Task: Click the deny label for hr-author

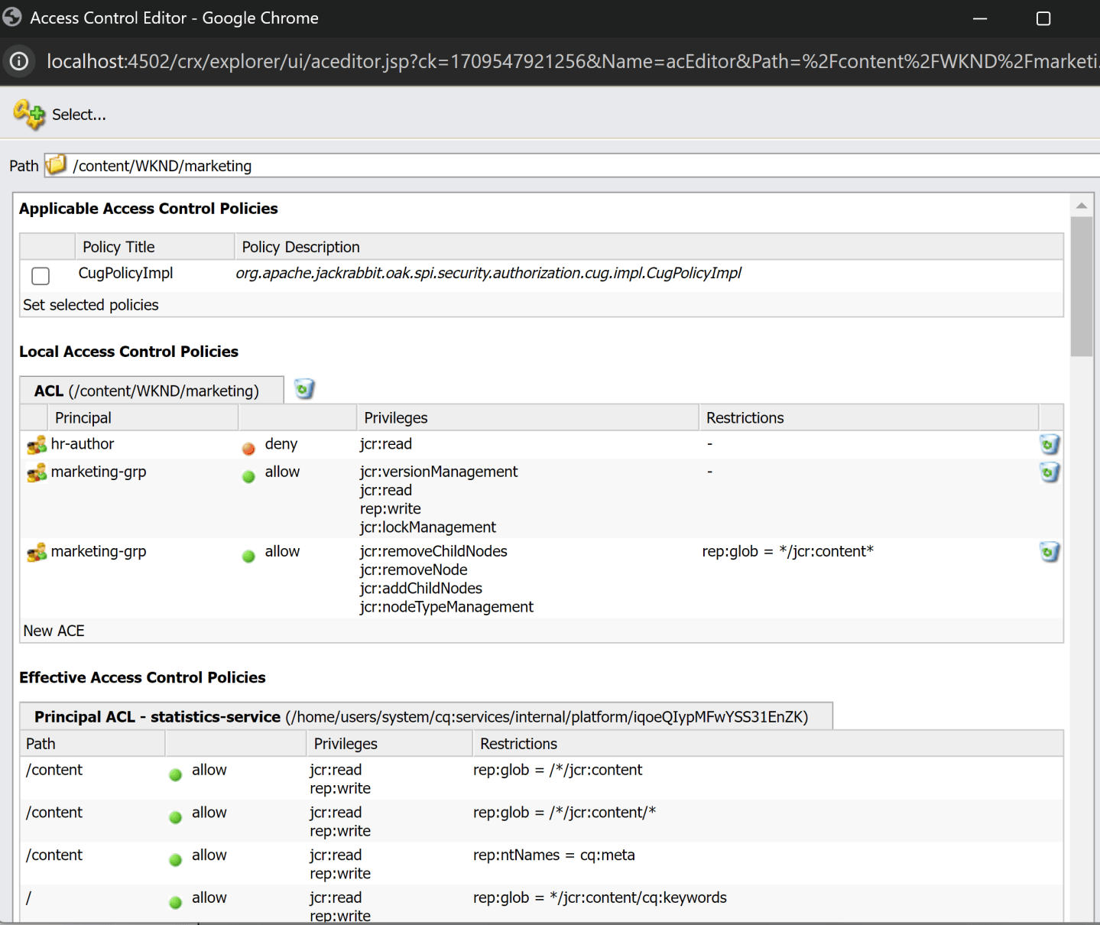Action: [281, 444]
